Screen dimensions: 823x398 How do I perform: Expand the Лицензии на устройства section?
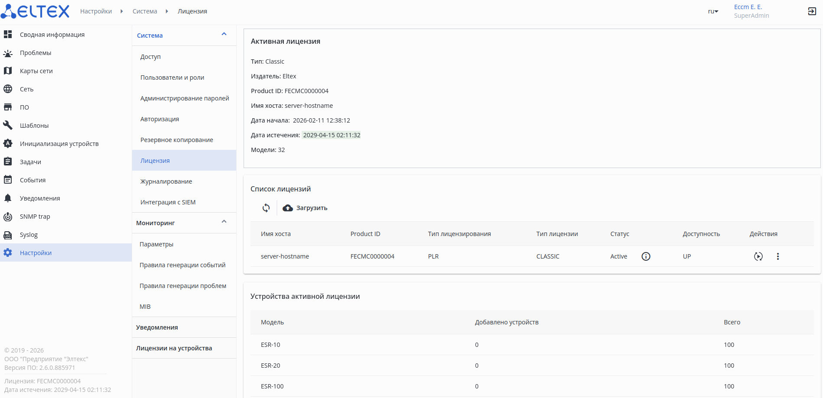tap(174, 348)
